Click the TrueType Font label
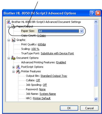The image size is (102, 114). (31, 53)
